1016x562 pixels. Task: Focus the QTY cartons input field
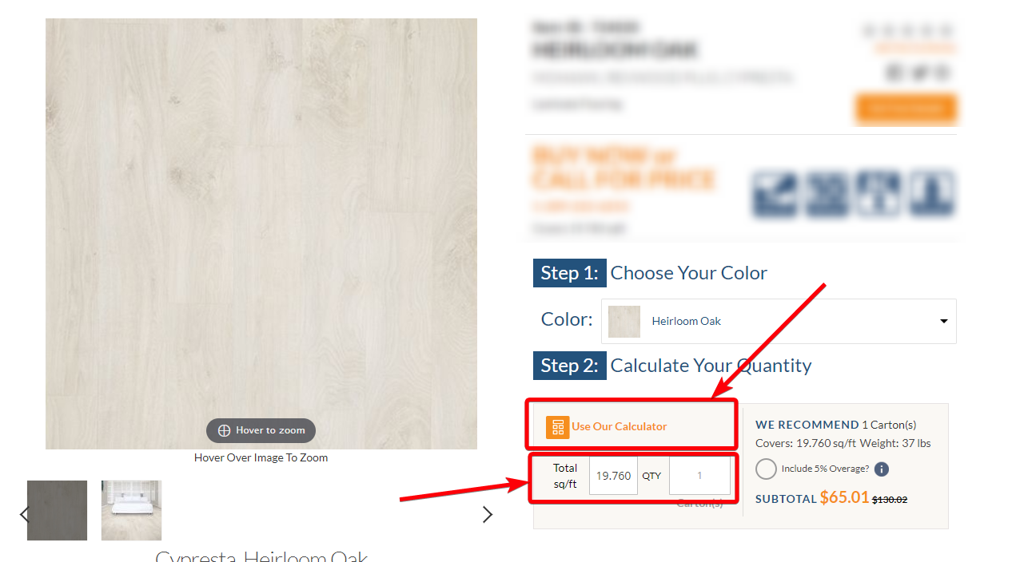(x=699, y=475)
